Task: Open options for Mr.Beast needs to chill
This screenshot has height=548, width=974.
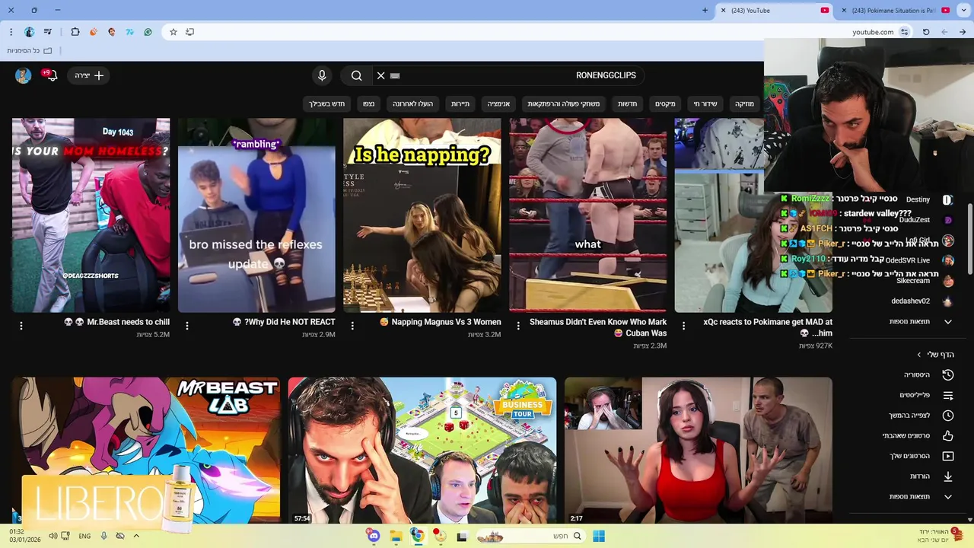Action: coord(21,326)
